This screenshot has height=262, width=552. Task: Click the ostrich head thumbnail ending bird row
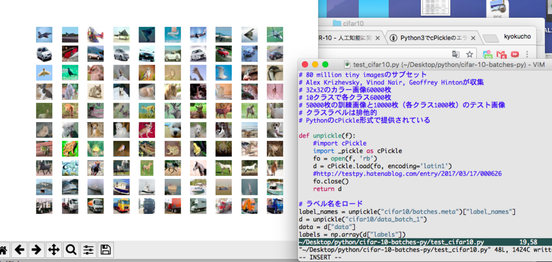click(275, 73)
